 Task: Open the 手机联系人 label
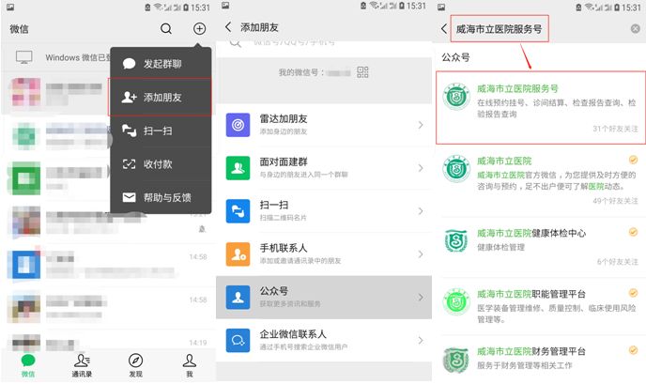tap(283, 248)
